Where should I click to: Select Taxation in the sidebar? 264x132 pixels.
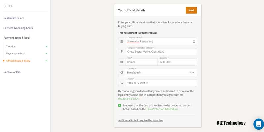coord(11,46)
